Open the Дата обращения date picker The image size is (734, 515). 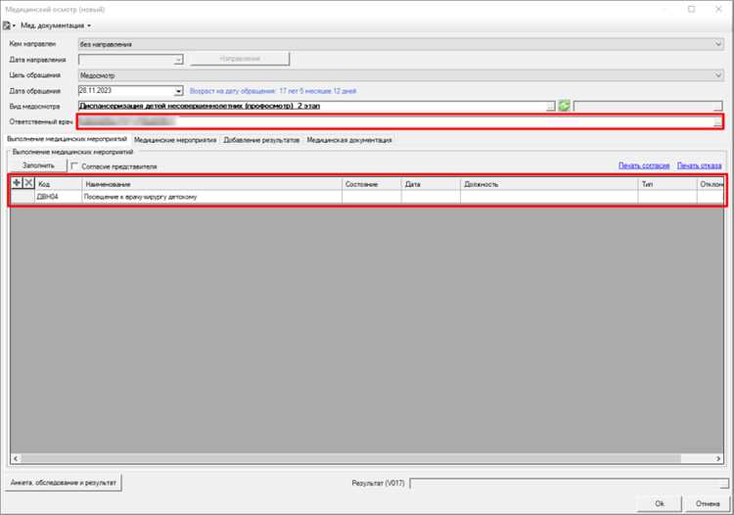[x=178, y=90]
